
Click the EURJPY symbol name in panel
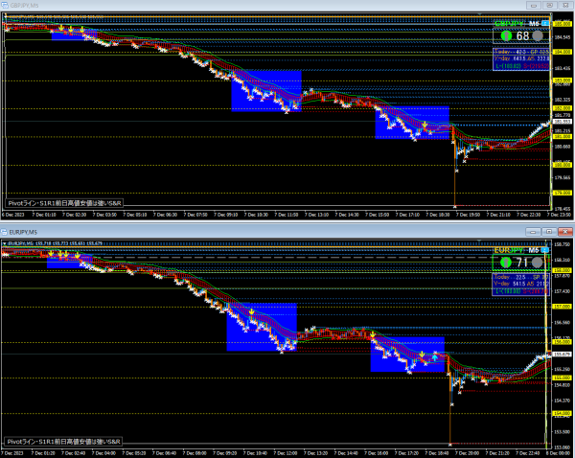[510, 249]
